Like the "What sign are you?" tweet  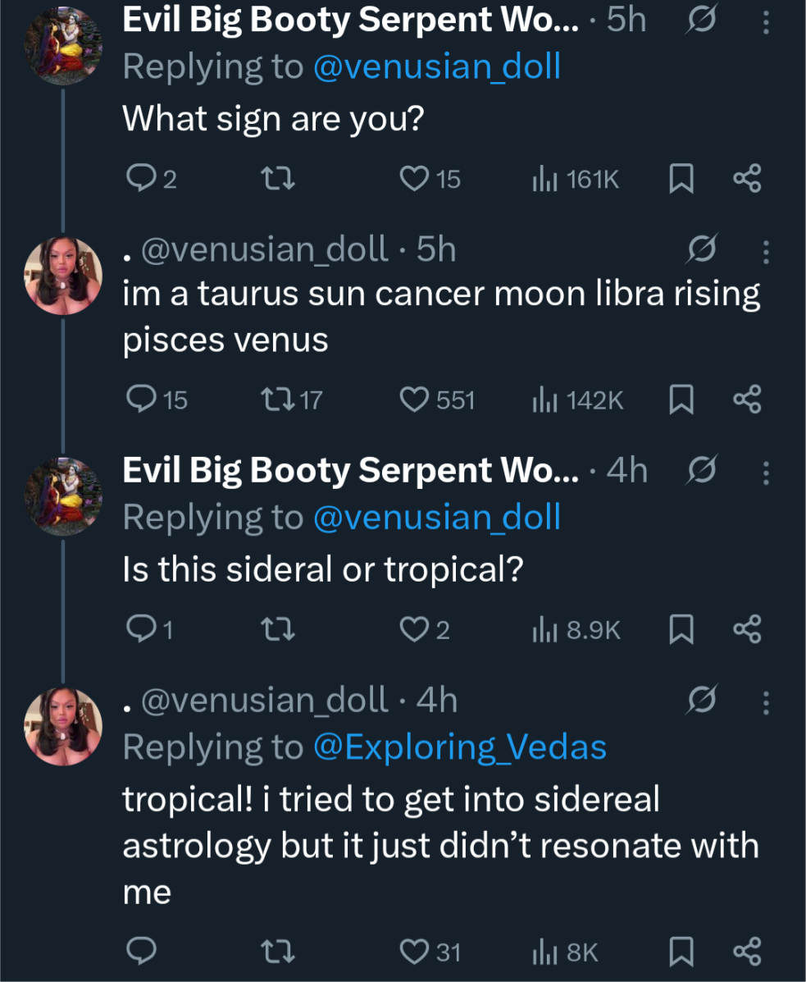[x=414, y=178]
